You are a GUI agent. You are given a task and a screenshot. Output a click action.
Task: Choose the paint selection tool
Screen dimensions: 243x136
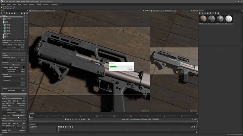(x=14, y=8)
